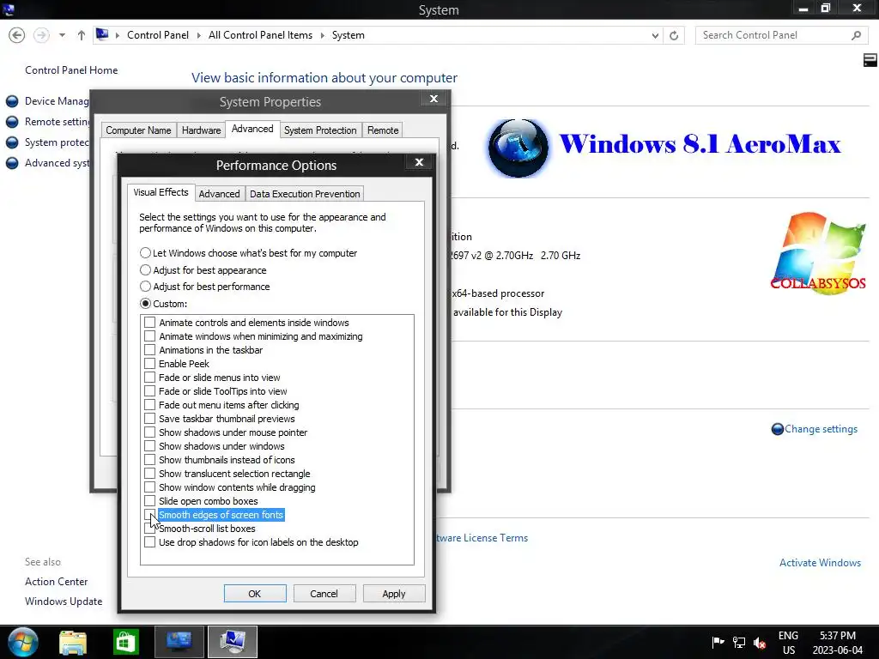This screenshot has height=659, width=879.
Task: Select the Visual Effects tab
Action: click(x=161, y=192)
